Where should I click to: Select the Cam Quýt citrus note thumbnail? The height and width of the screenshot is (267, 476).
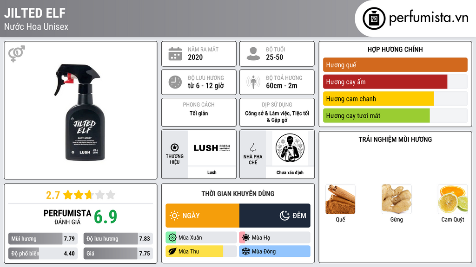click(453, 199)
